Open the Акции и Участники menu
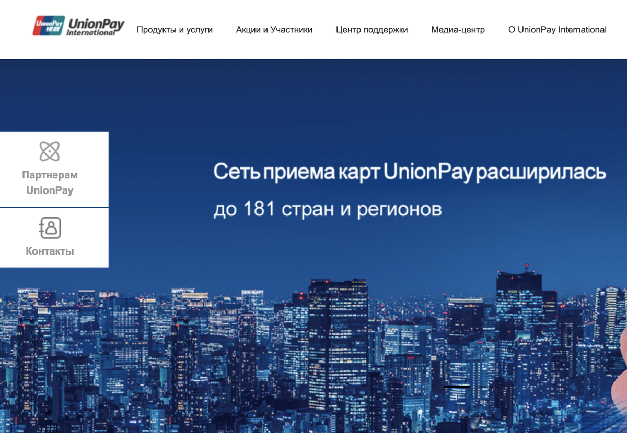Screen dimensions: 627x433 click(274, 30)
